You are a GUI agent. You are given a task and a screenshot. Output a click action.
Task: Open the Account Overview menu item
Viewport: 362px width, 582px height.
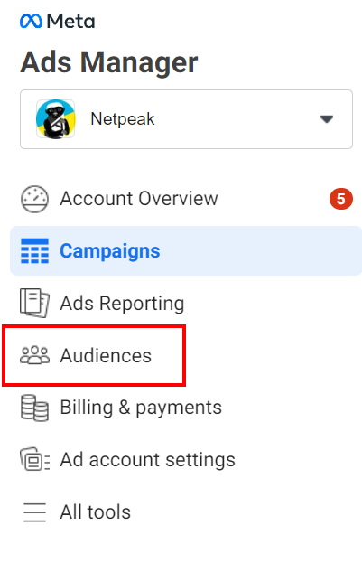139,198
